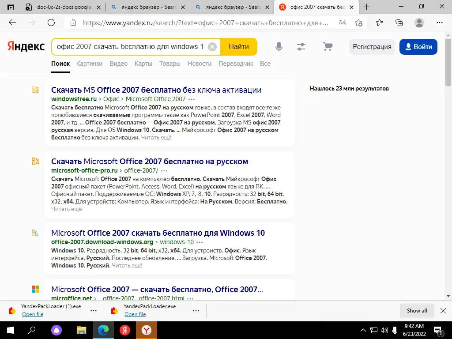Open the taskbar clock showing 9:42 AM
This screenshot has width=452, height=339.
414,330
